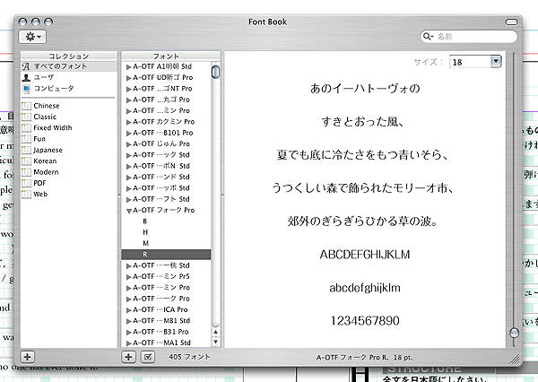Click the 1234567890 preview line
This screenshot has height=382, width=538.
click(x=365, y=320)
